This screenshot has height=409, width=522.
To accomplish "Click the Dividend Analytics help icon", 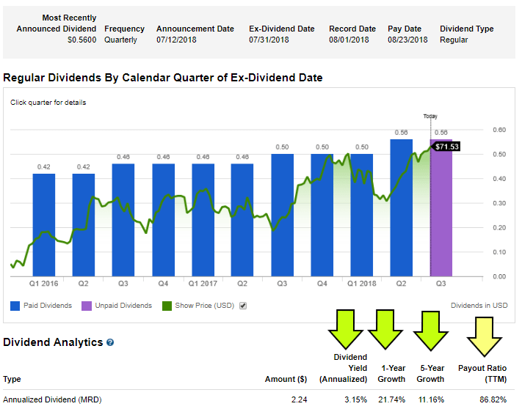I will 110,342.
